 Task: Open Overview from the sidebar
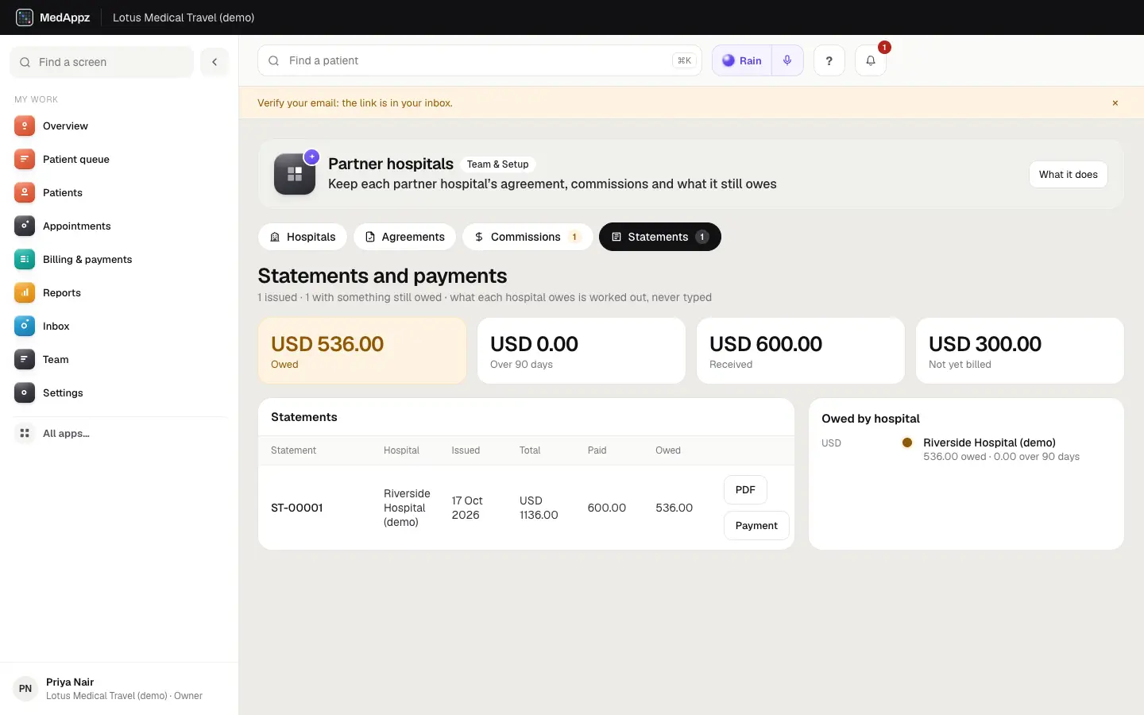pyautogui.click(x=119, y=126)
